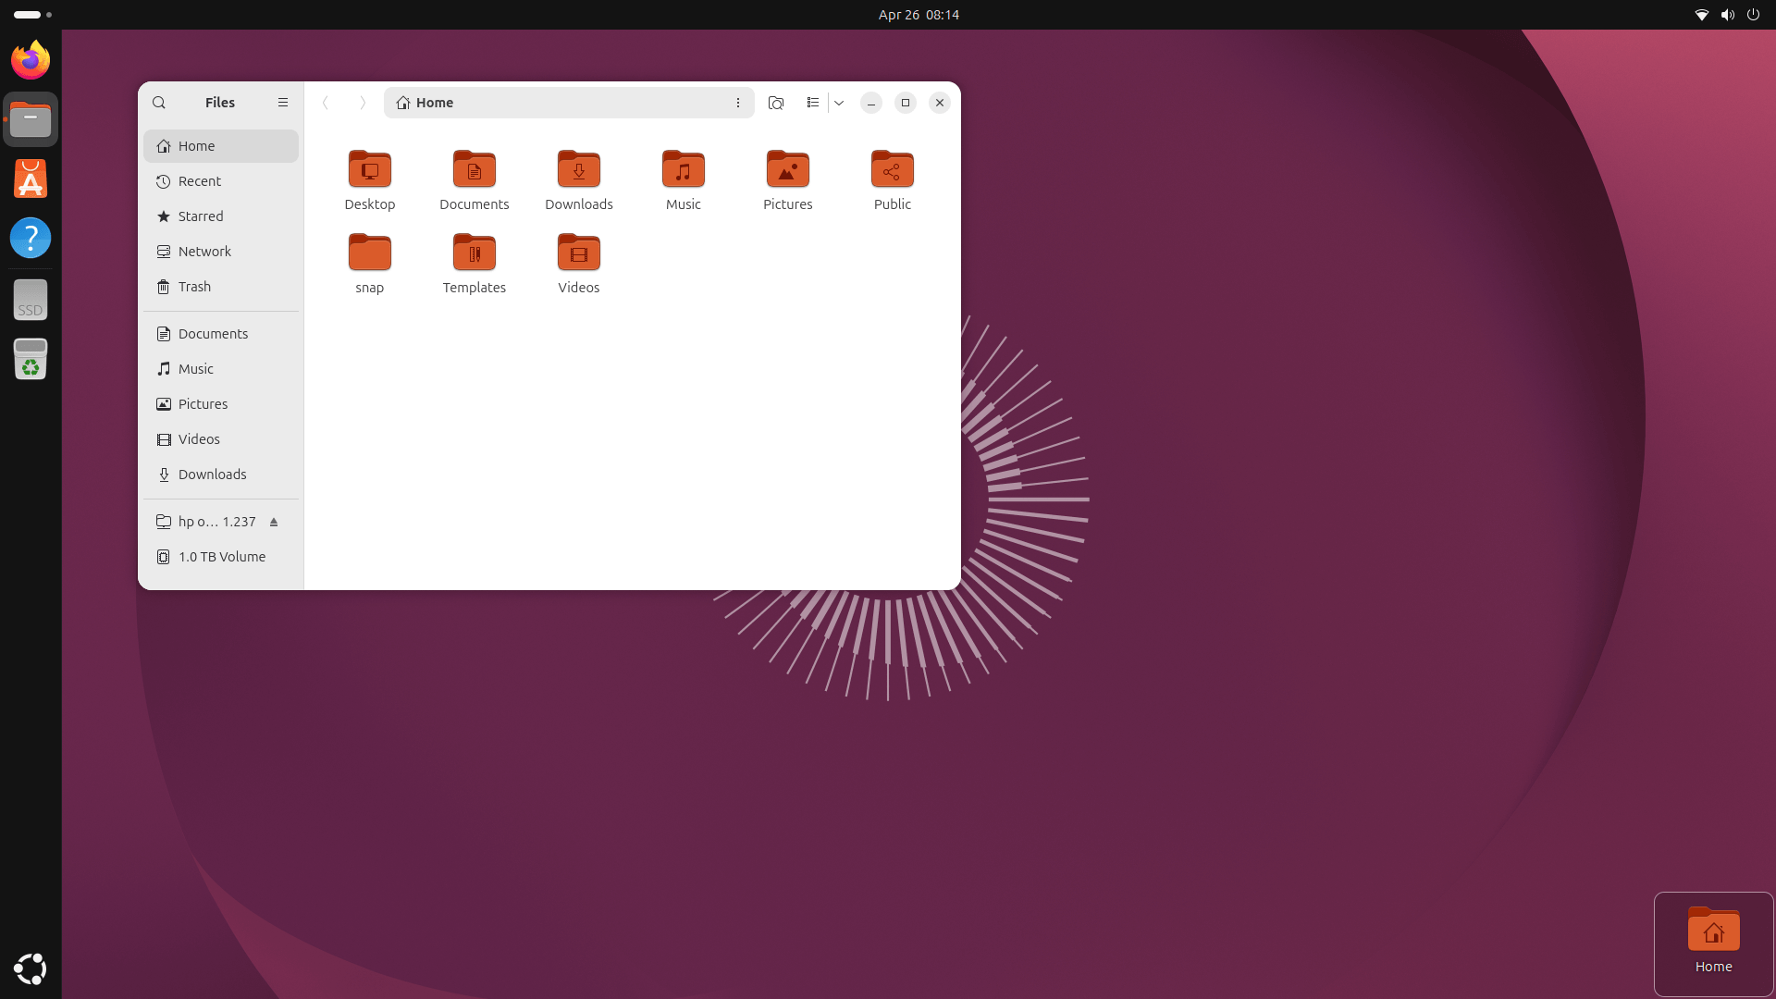Open system status menu power icon

coord(1753,15)
